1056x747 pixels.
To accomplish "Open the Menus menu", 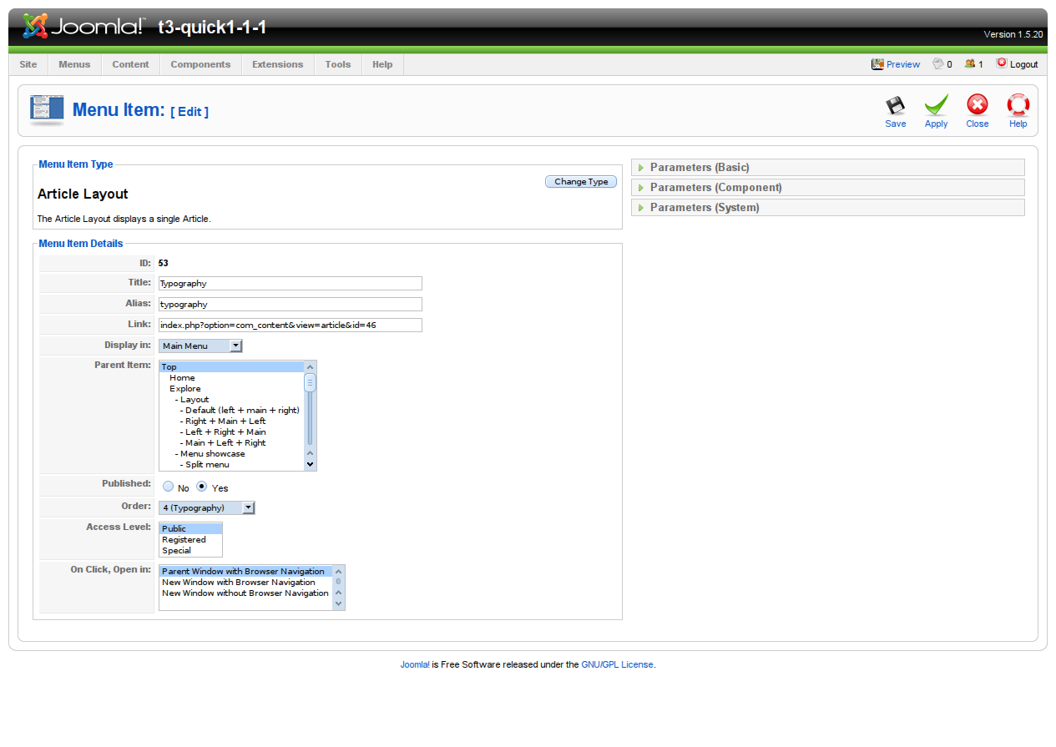I will [x=74, y=64].
